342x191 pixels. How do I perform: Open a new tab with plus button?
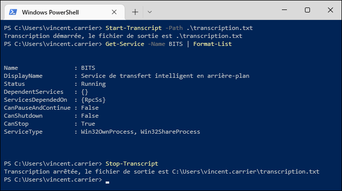tap(135, 12)
